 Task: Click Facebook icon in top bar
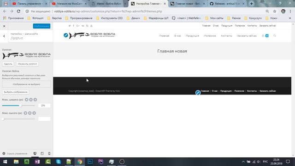74,26
